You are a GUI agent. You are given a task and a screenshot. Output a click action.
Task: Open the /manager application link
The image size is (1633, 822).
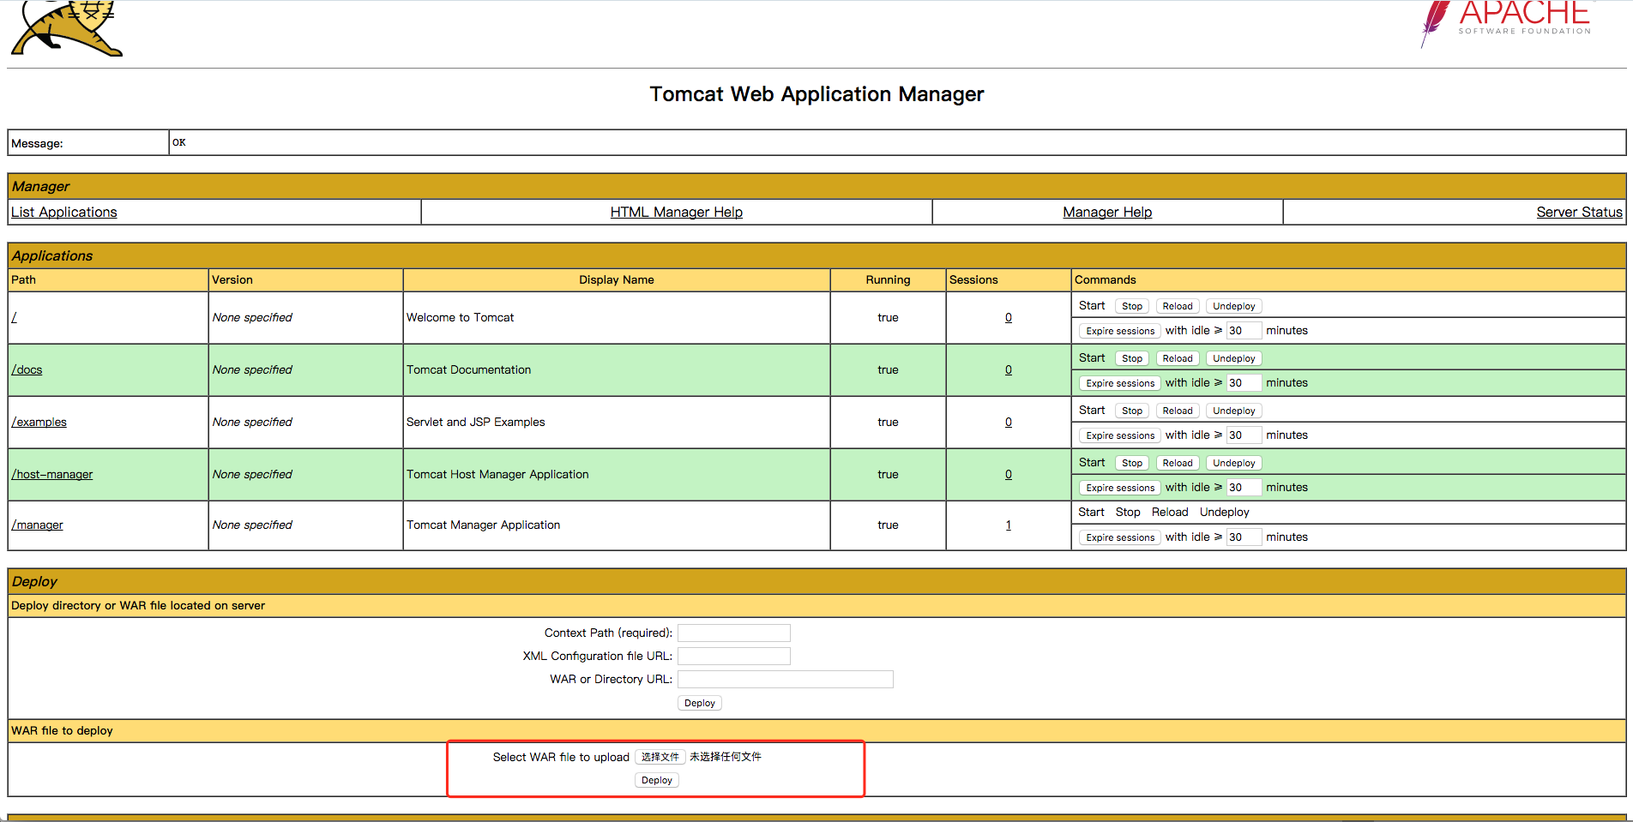click(37, 525)
